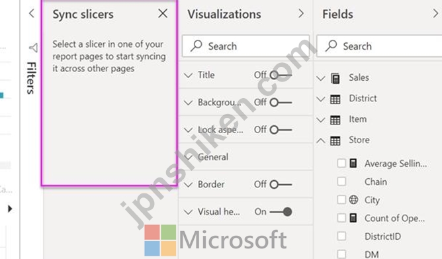Collapse the Store table fields
442x259 pixels.
[x=320, y=140]
